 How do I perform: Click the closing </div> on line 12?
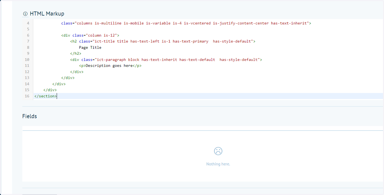tap(77, 72)
